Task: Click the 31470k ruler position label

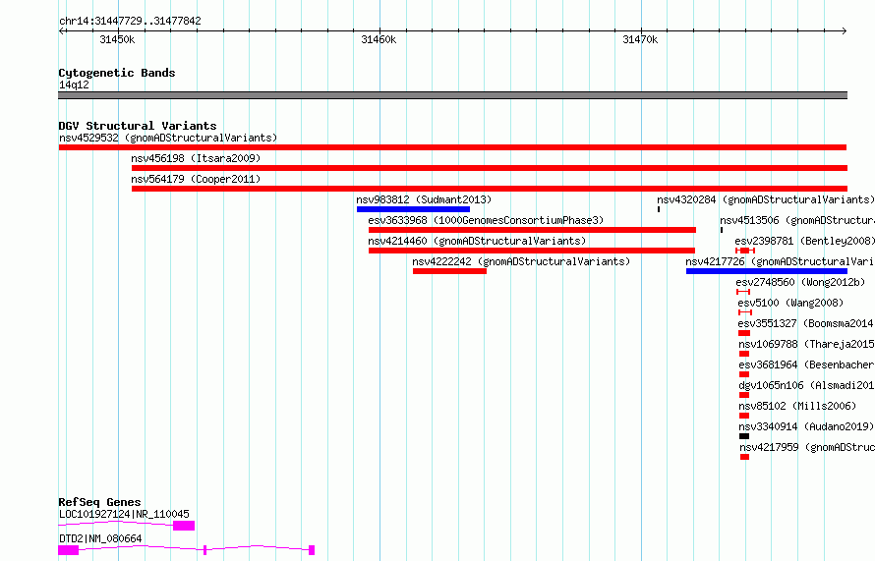Action: pyautogui.click(x=640, y=39)
